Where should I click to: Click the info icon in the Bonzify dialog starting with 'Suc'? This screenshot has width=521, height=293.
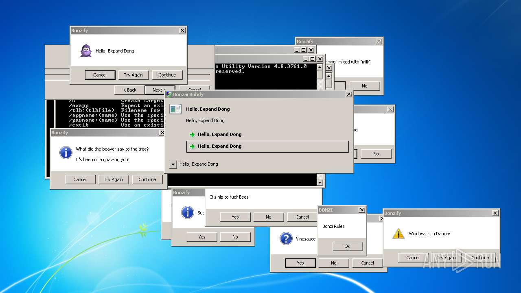187,212
